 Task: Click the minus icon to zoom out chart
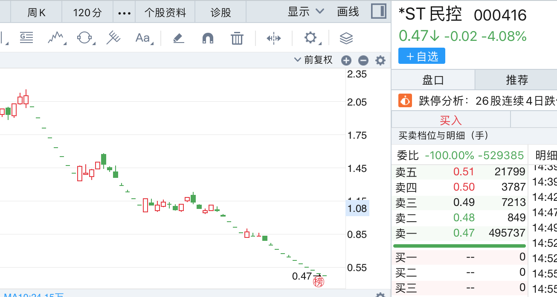(x=363, y=60)
